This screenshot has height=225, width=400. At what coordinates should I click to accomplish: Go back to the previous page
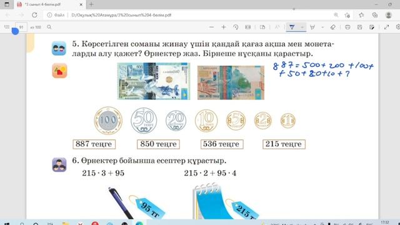click(x=7, y=15)
